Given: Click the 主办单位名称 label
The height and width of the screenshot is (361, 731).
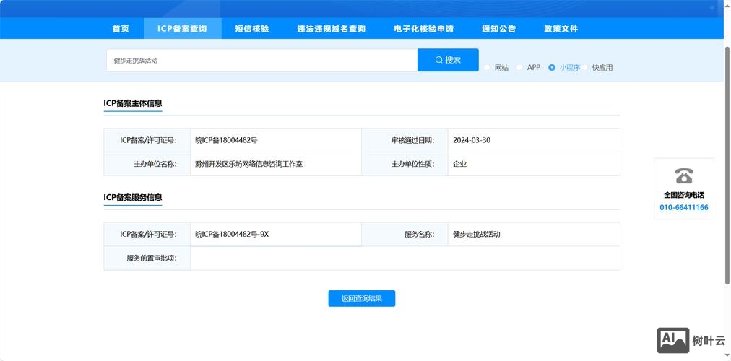Looking at the screenshot, I should click(155, 164).
